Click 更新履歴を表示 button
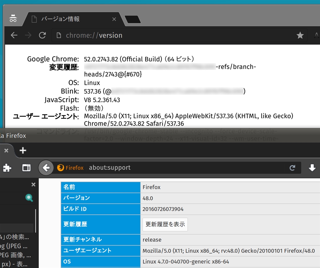Image resolution: width=320 pixels, height=268 pixels. point(165,224)
